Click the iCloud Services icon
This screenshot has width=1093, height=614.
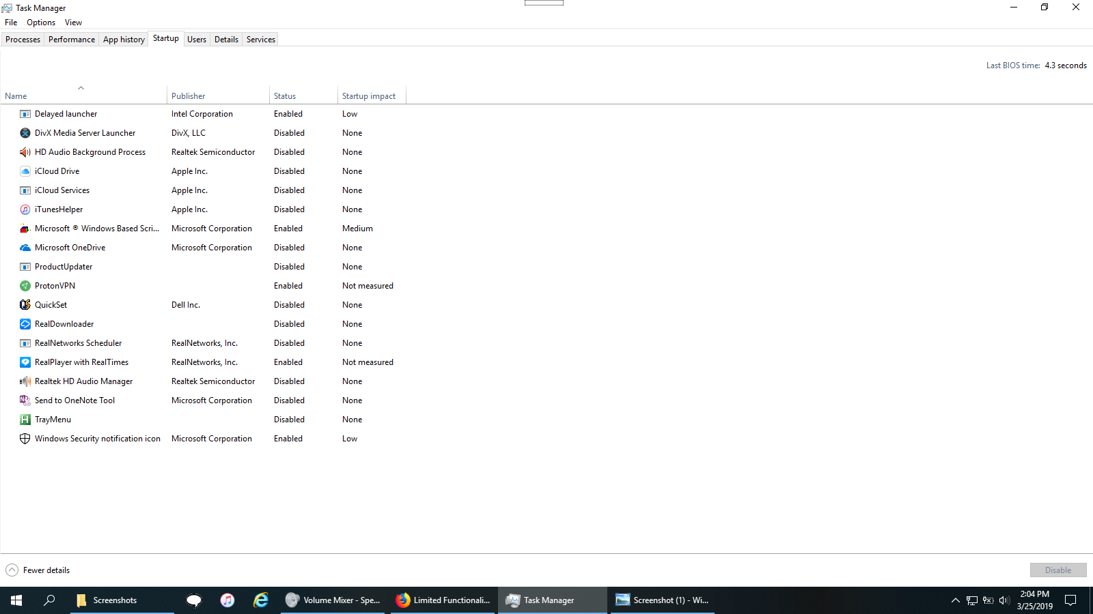(x=25, y=190)
